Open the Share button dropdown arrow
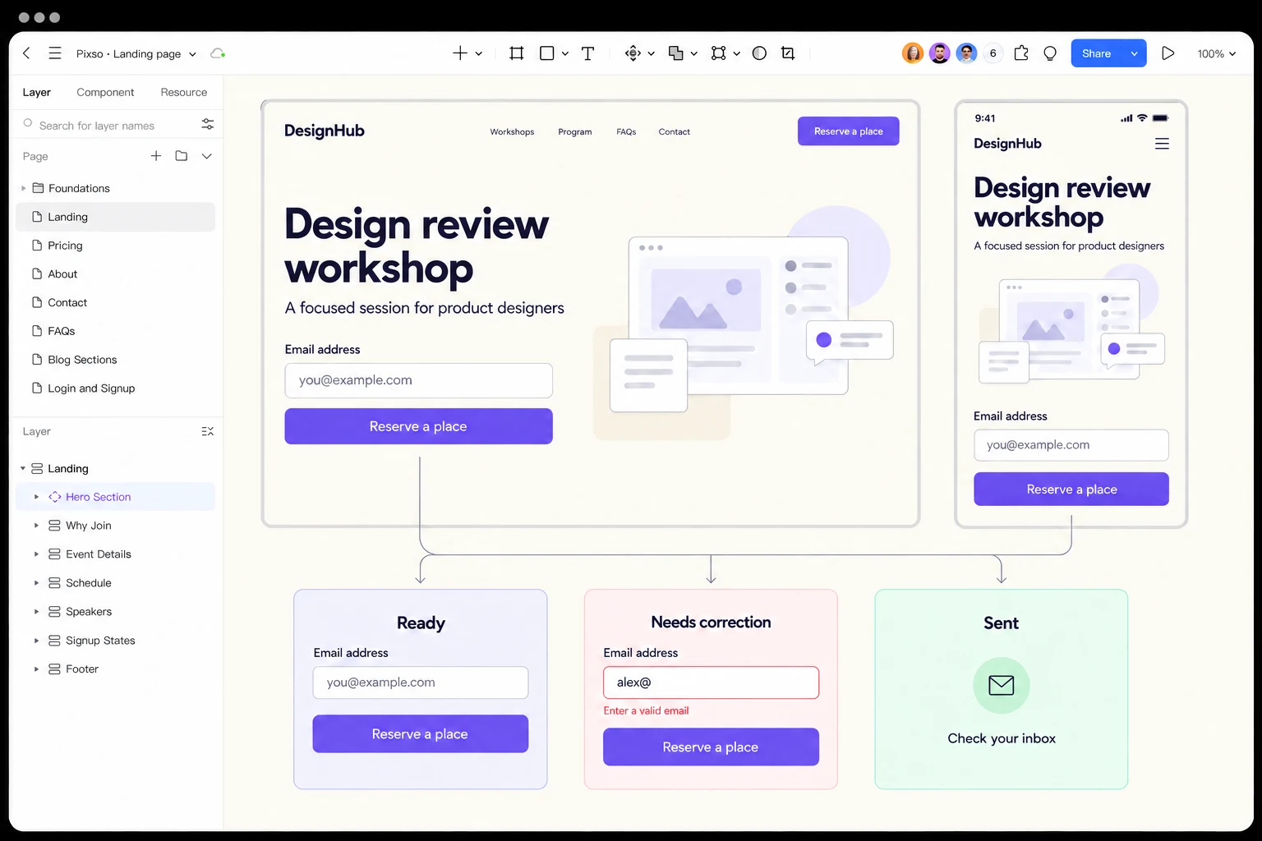1262x841 pixels. coord(1135,53)
